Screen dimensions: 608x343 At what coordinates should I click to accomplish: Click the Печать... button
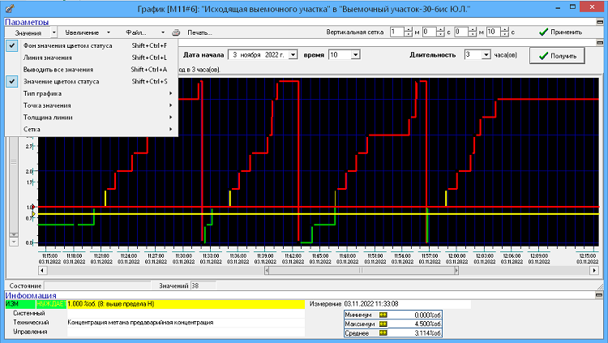199,32
